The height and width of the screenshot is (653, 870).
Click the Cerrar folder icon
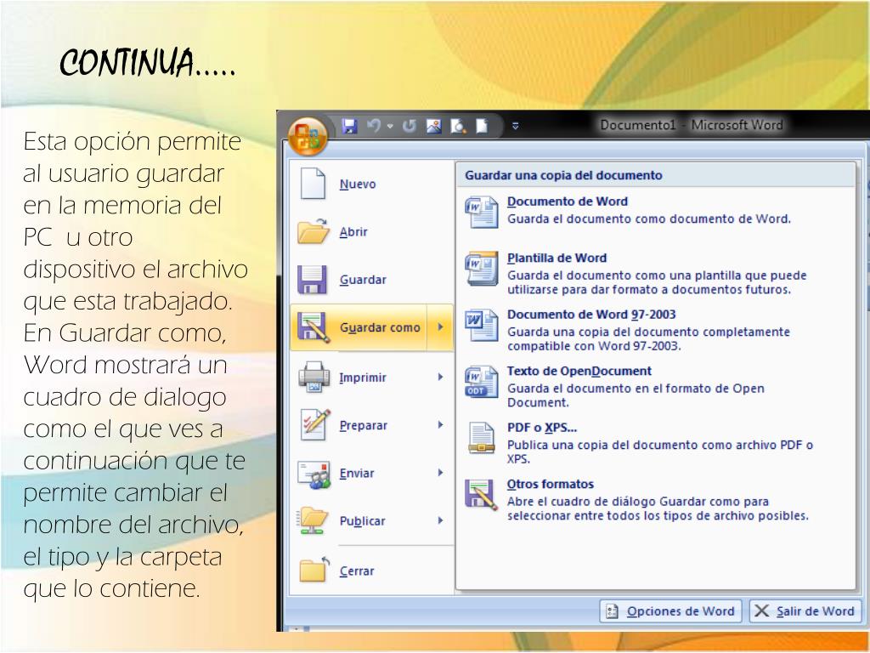click(x=314, y=570)
